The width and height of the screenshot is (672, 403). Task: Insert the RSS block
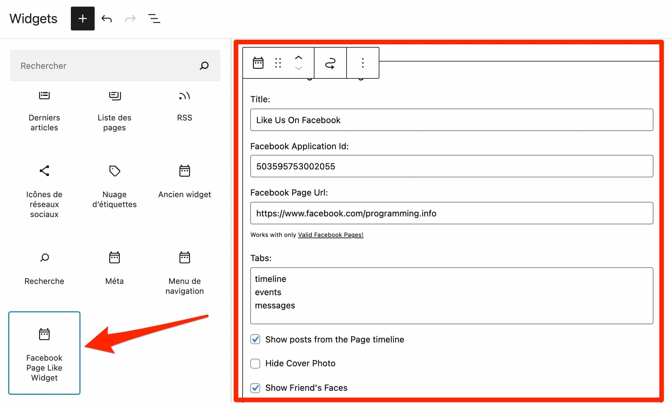pyautogui.click(x=185, y=107)
